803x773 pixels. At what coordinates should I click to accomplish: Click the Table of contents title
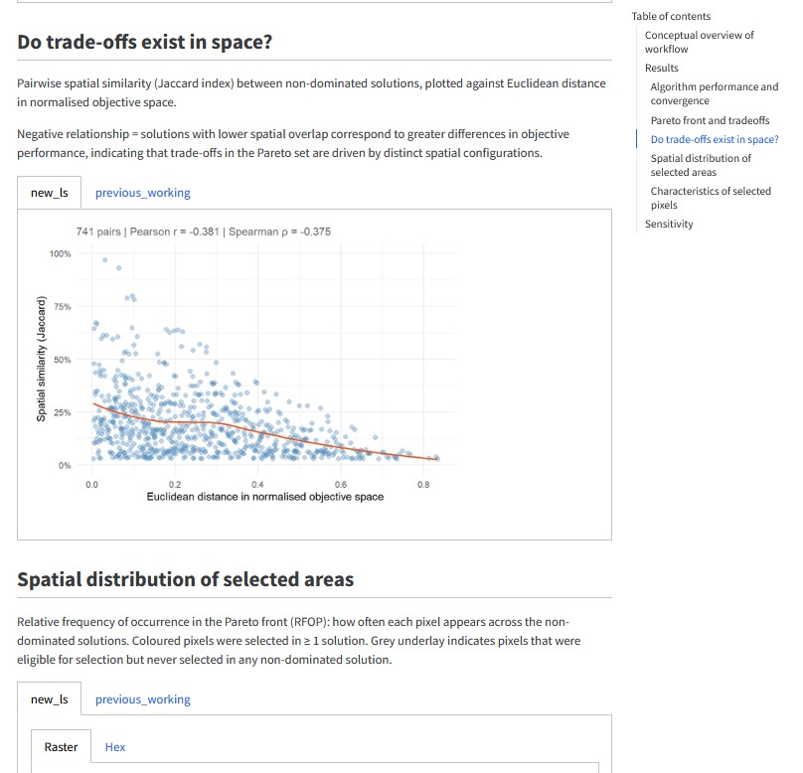(671, 16)
